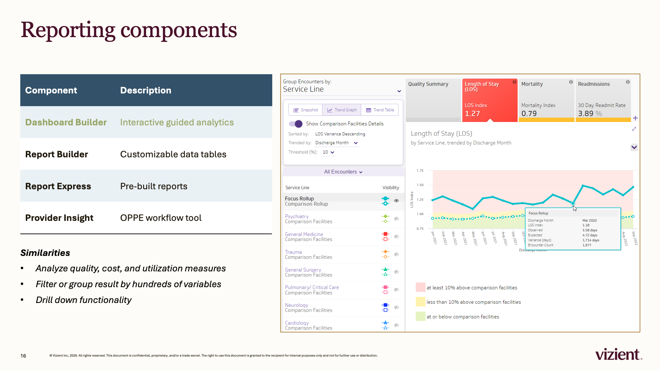The width and height of the screenshot is (660, 371).
Task: Click Visibility column header
Action: pos(391,188)
